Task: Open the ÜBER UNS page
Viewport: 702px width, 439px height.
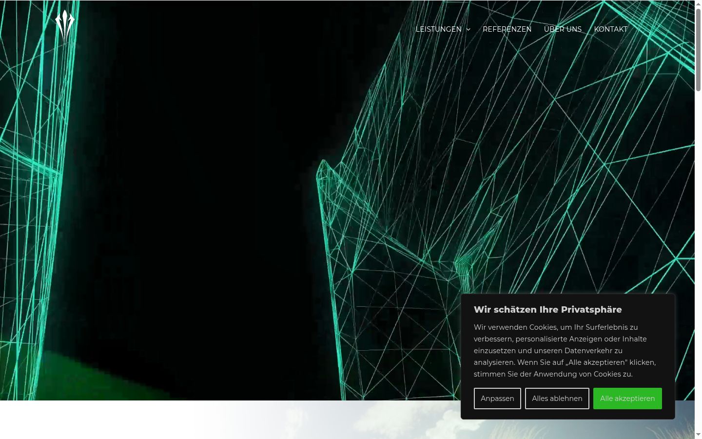Action: pos(563,29)
